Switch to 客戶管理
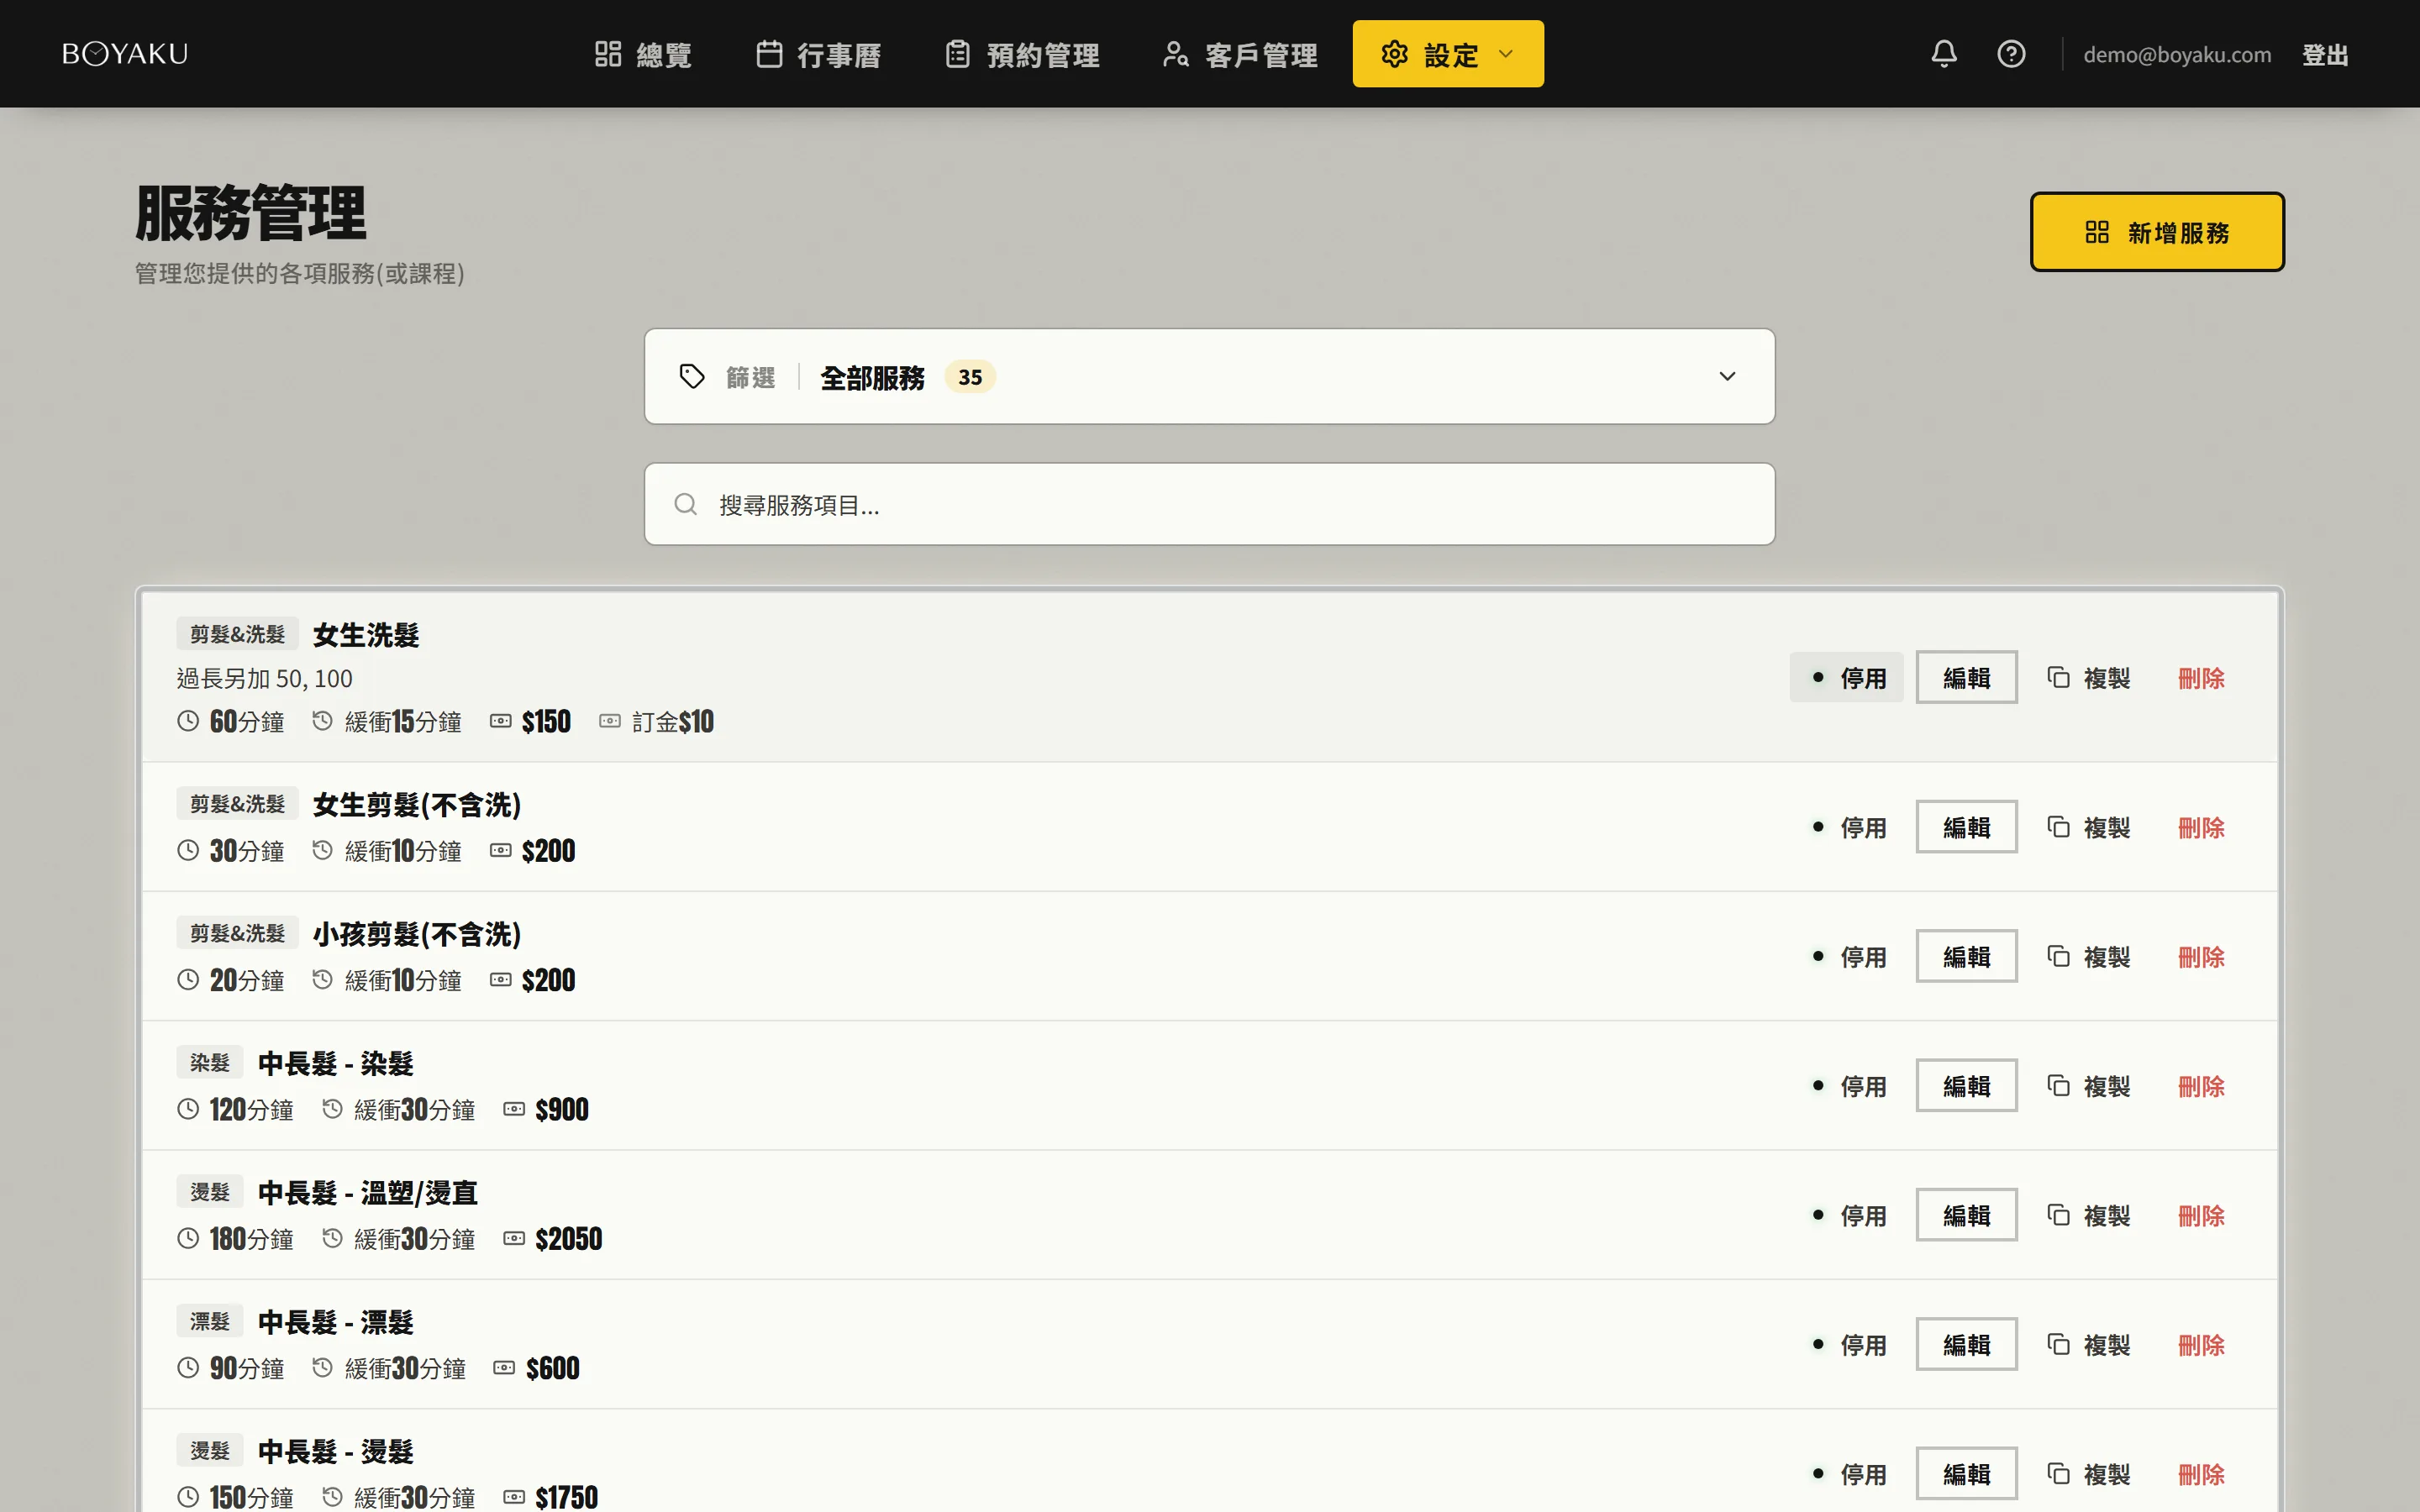Screen dimensions: 2420x1512 click(x=1240, y=54)
